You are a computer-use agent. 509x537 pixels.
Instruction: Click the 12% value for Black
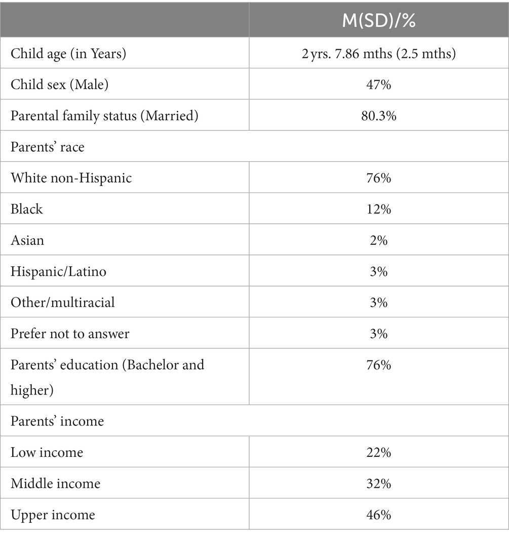tap(379, 209)
